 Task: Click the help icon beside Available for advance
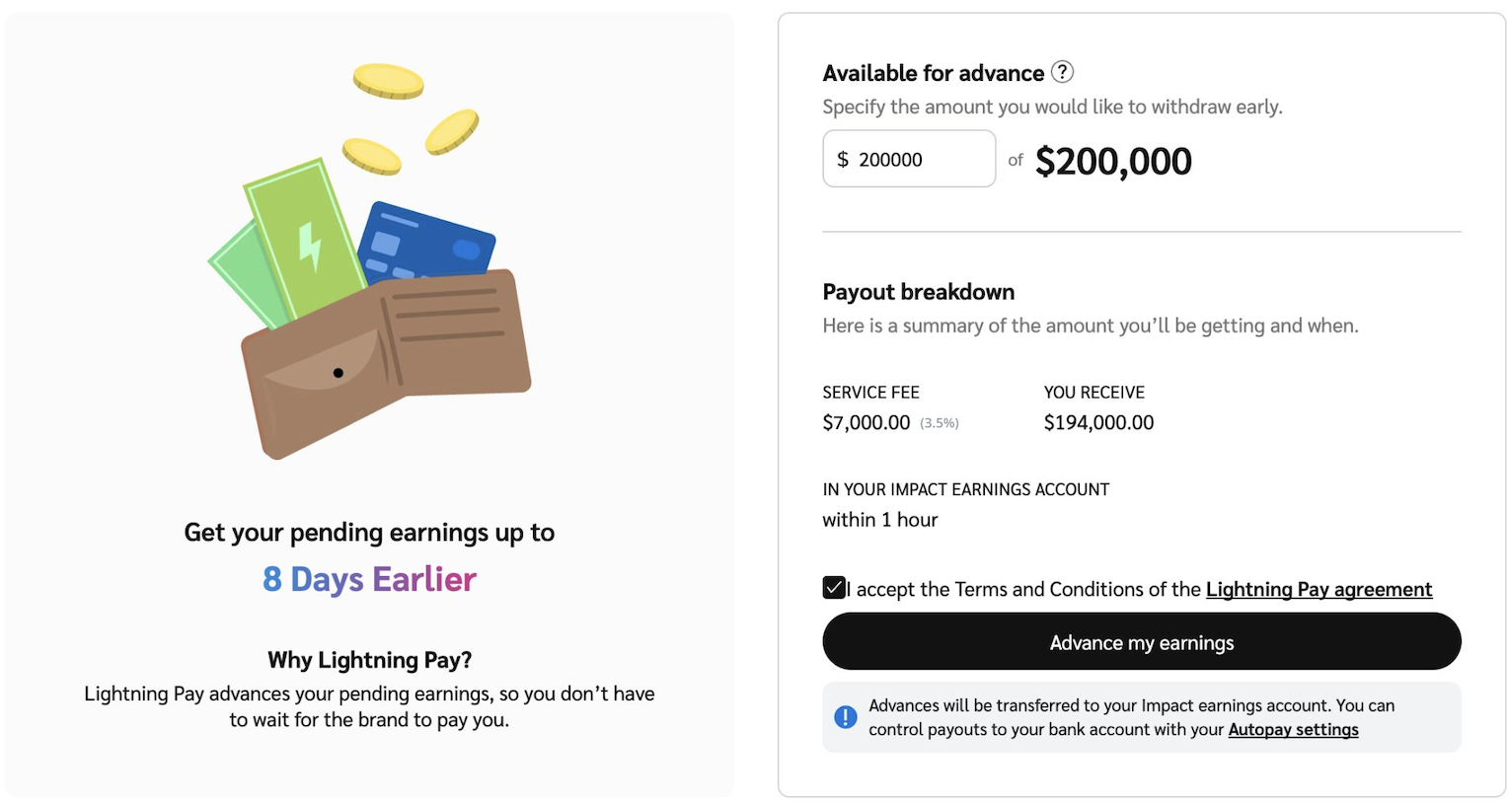(1062, 72)
